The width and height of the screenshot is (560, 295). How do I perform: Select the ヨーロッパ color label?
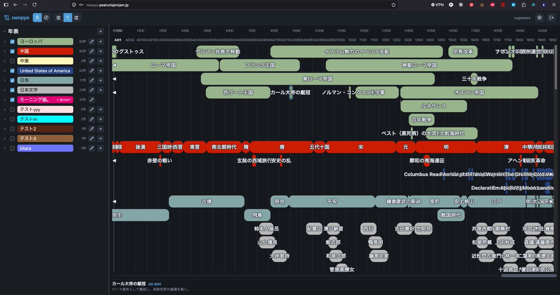pos(45,41)
